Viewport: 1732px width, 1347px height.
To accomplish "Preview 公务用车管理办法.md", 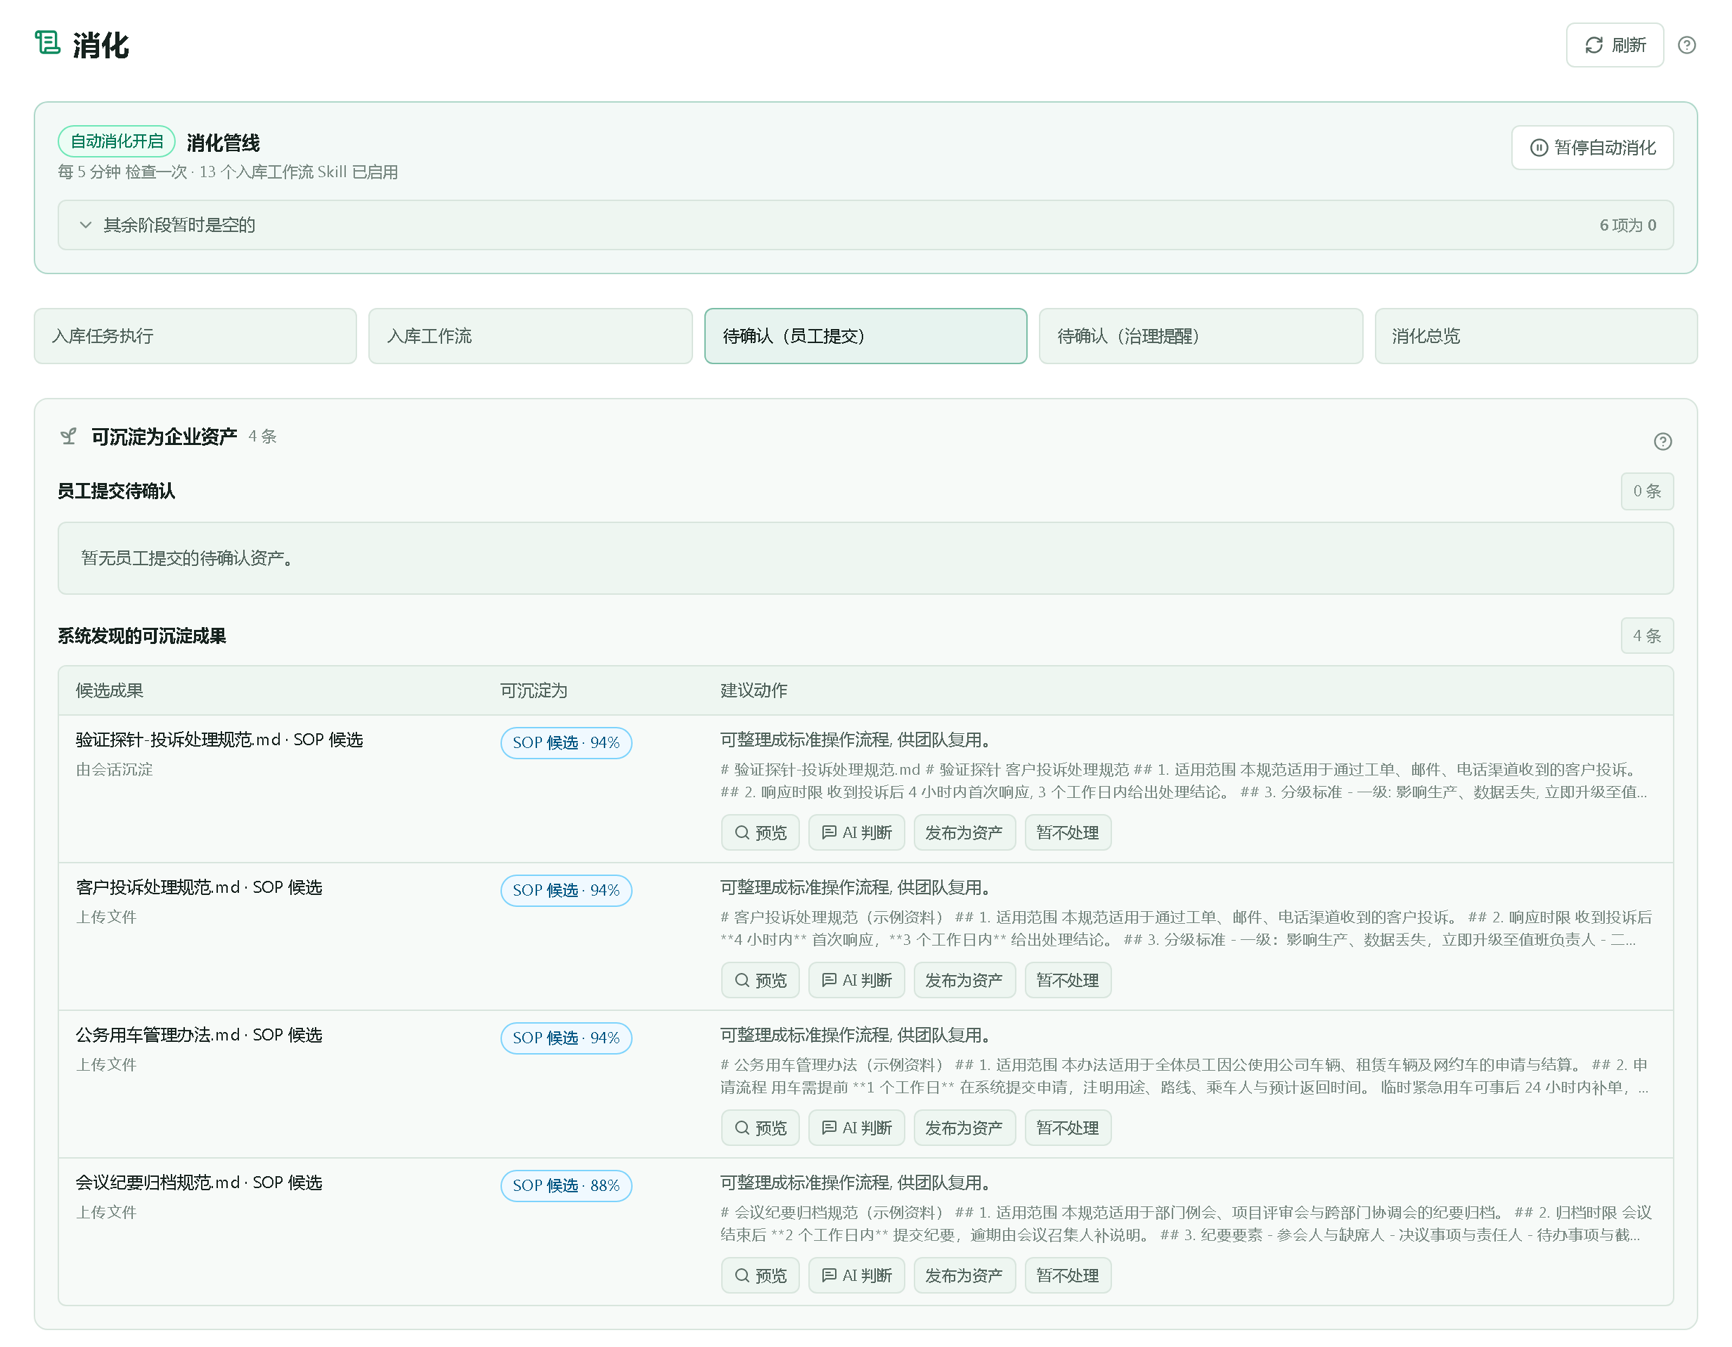I will click(x=760, y=1127).
